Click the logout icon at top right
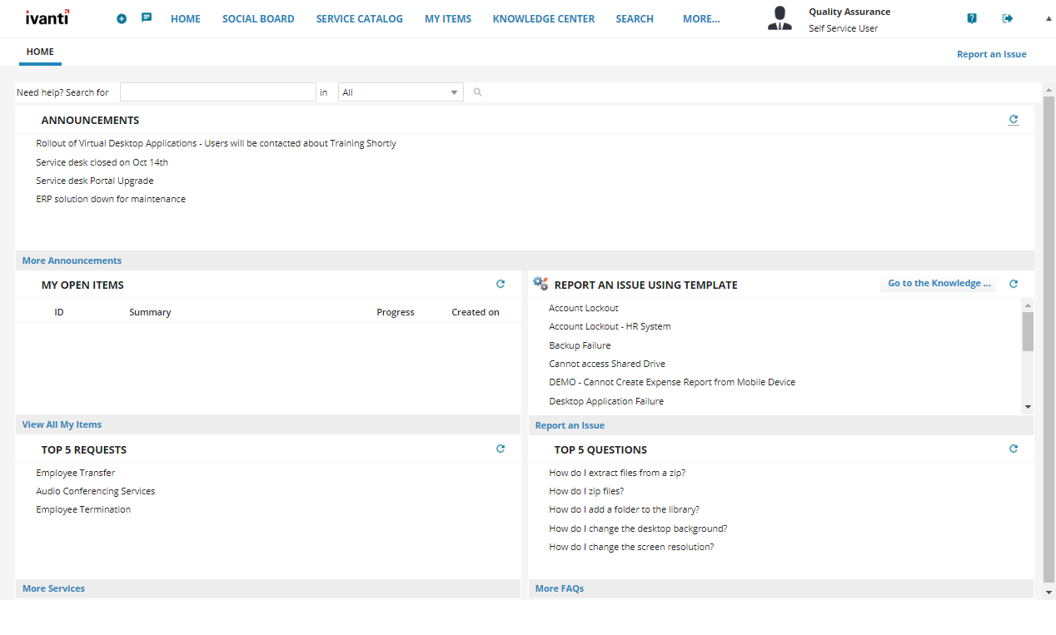This screenshot has height=635, width=1056. 1008,17
